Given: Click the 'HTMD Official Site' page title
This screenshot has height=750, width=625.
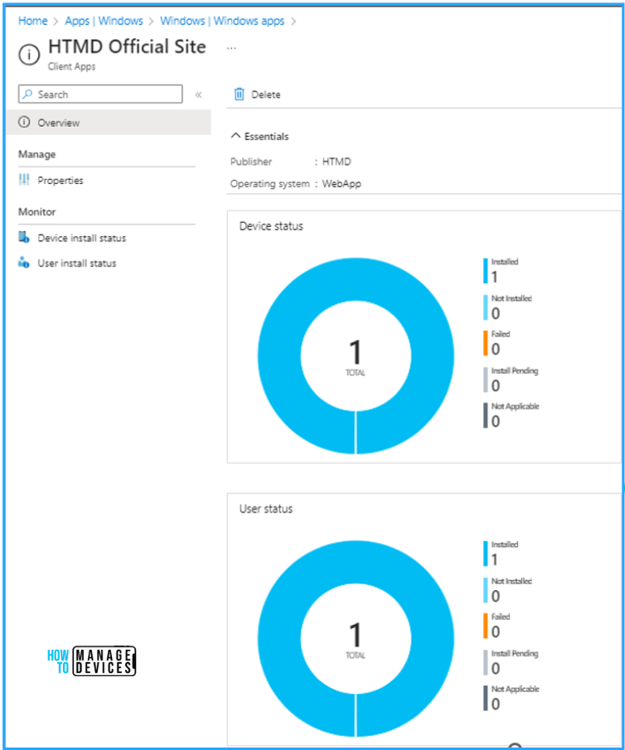Looking at the screenshot, I should click(127, 47).
